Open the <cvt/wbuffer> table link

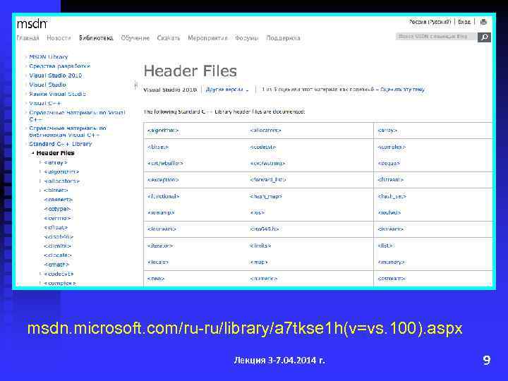tap(165, 163)
